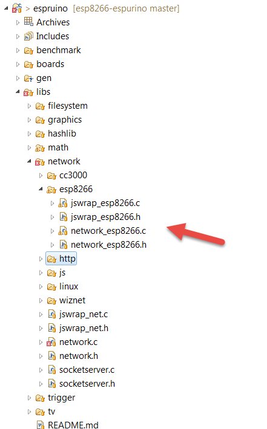The height and width of the screenshot is (429, 267).
Task: Click the network_esp8266.h header file icon
Action: click(x=64, y=245)
